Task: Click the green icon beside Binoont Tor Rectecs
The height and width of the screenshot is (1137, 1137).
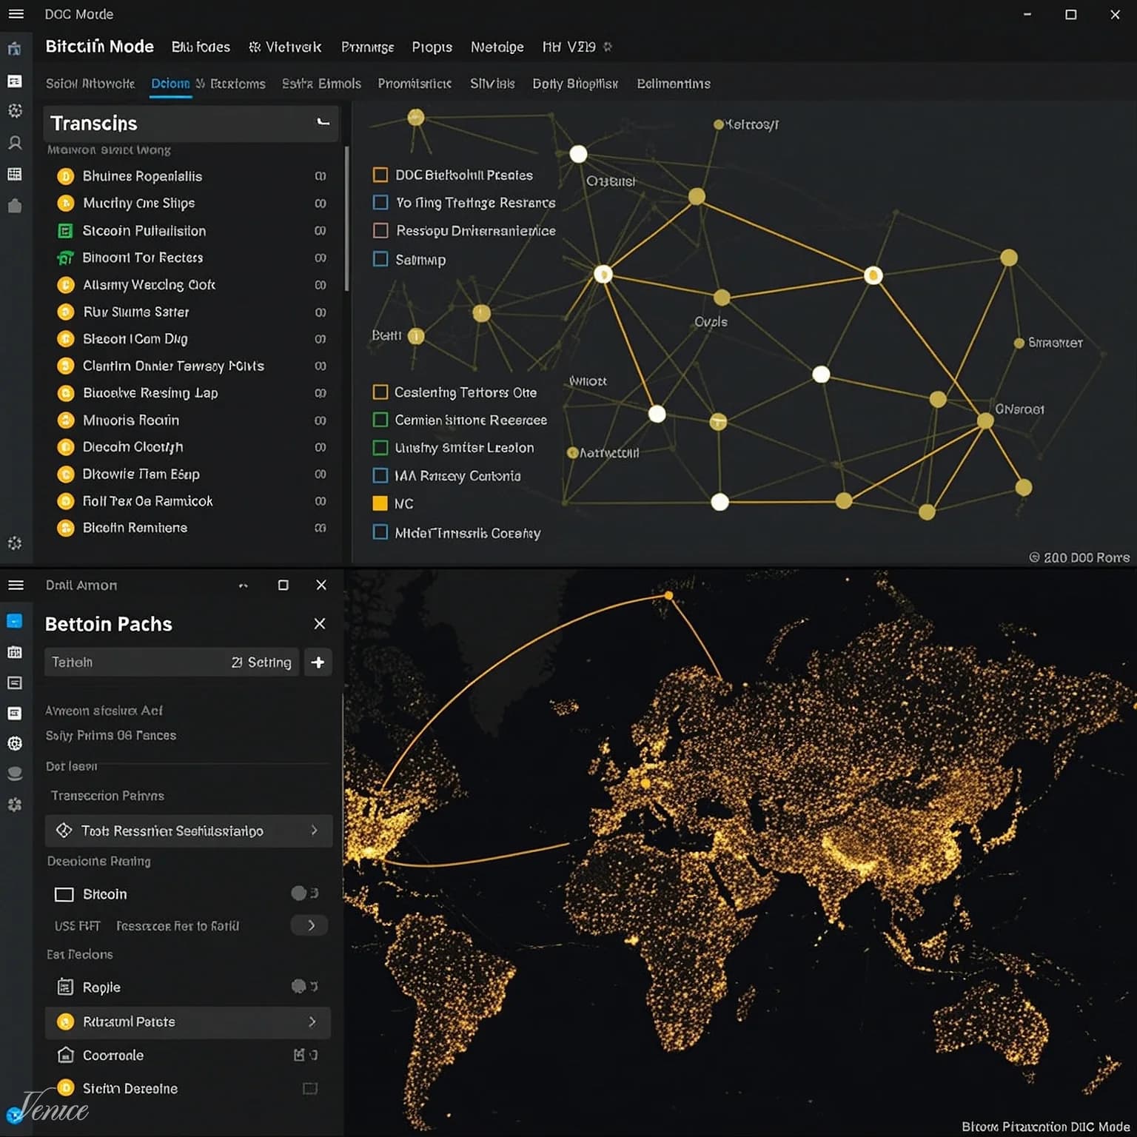Action: pyautogui.click(x=66, y=258)
